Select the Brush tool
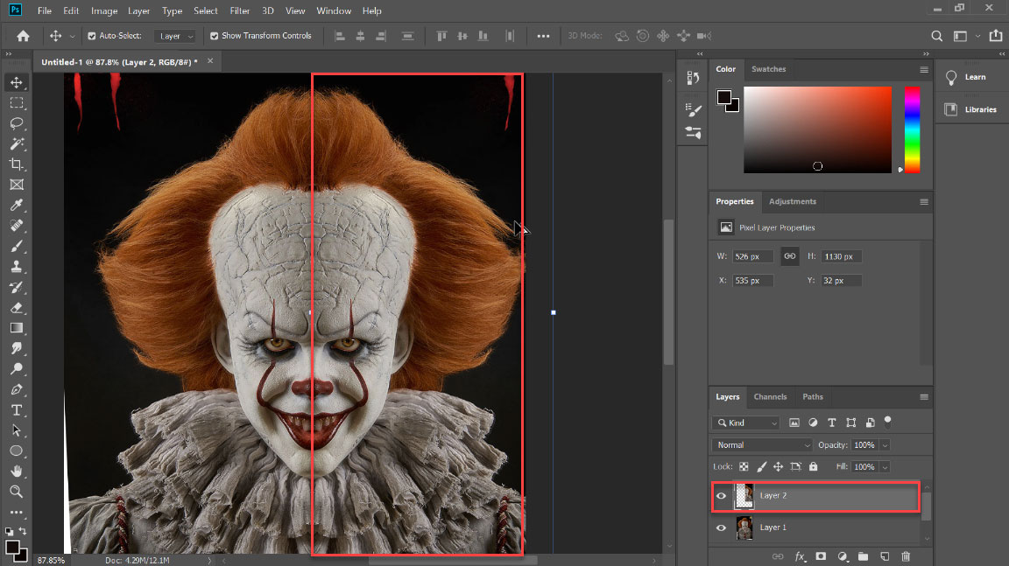Image resolution: width=1009 pixels, height=566 pixels. [17, 246]
